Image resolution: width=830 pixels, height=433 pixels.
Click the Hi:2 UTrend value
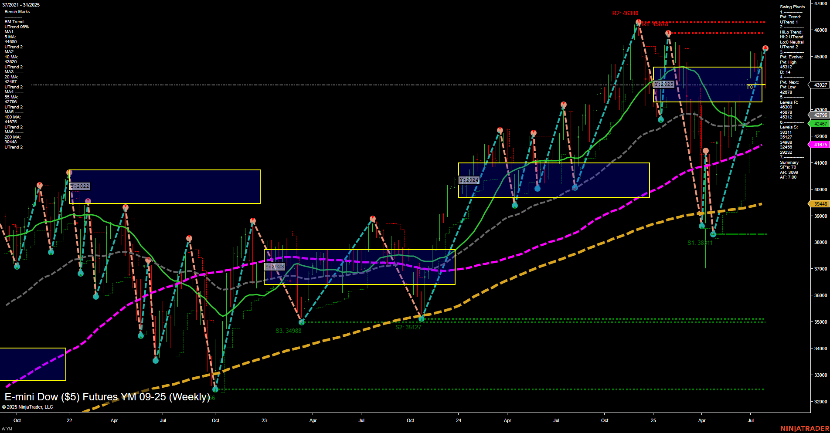coord(792,37)
